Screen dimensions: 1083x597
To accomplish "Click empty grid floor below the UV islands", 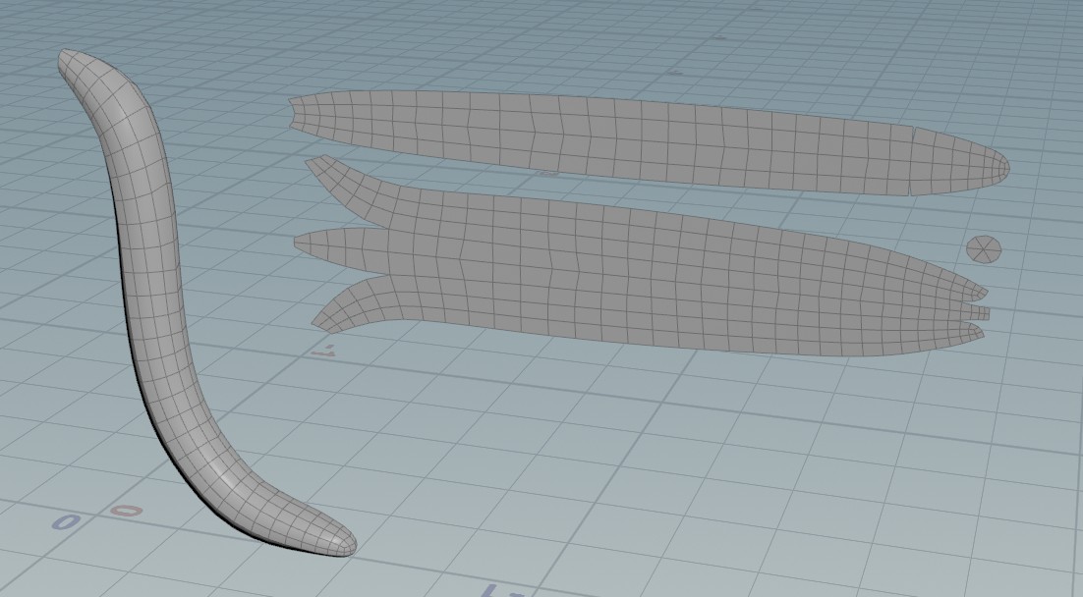I will pyautogui.click(x=688, y=461).
